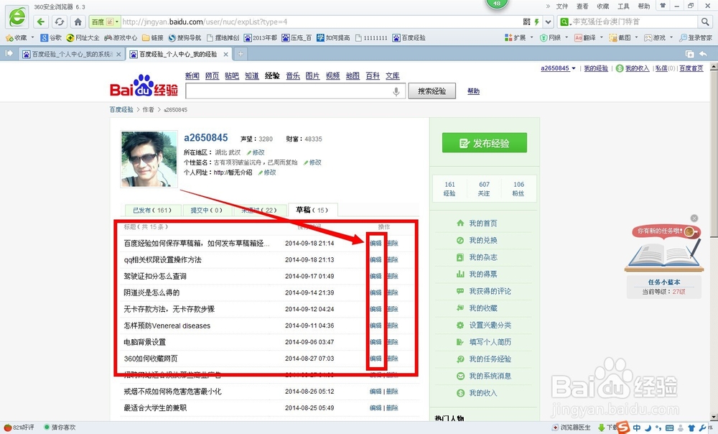Open the 帮助 link beside search button
Screen dimensions: 718x434
coord(473,91)
